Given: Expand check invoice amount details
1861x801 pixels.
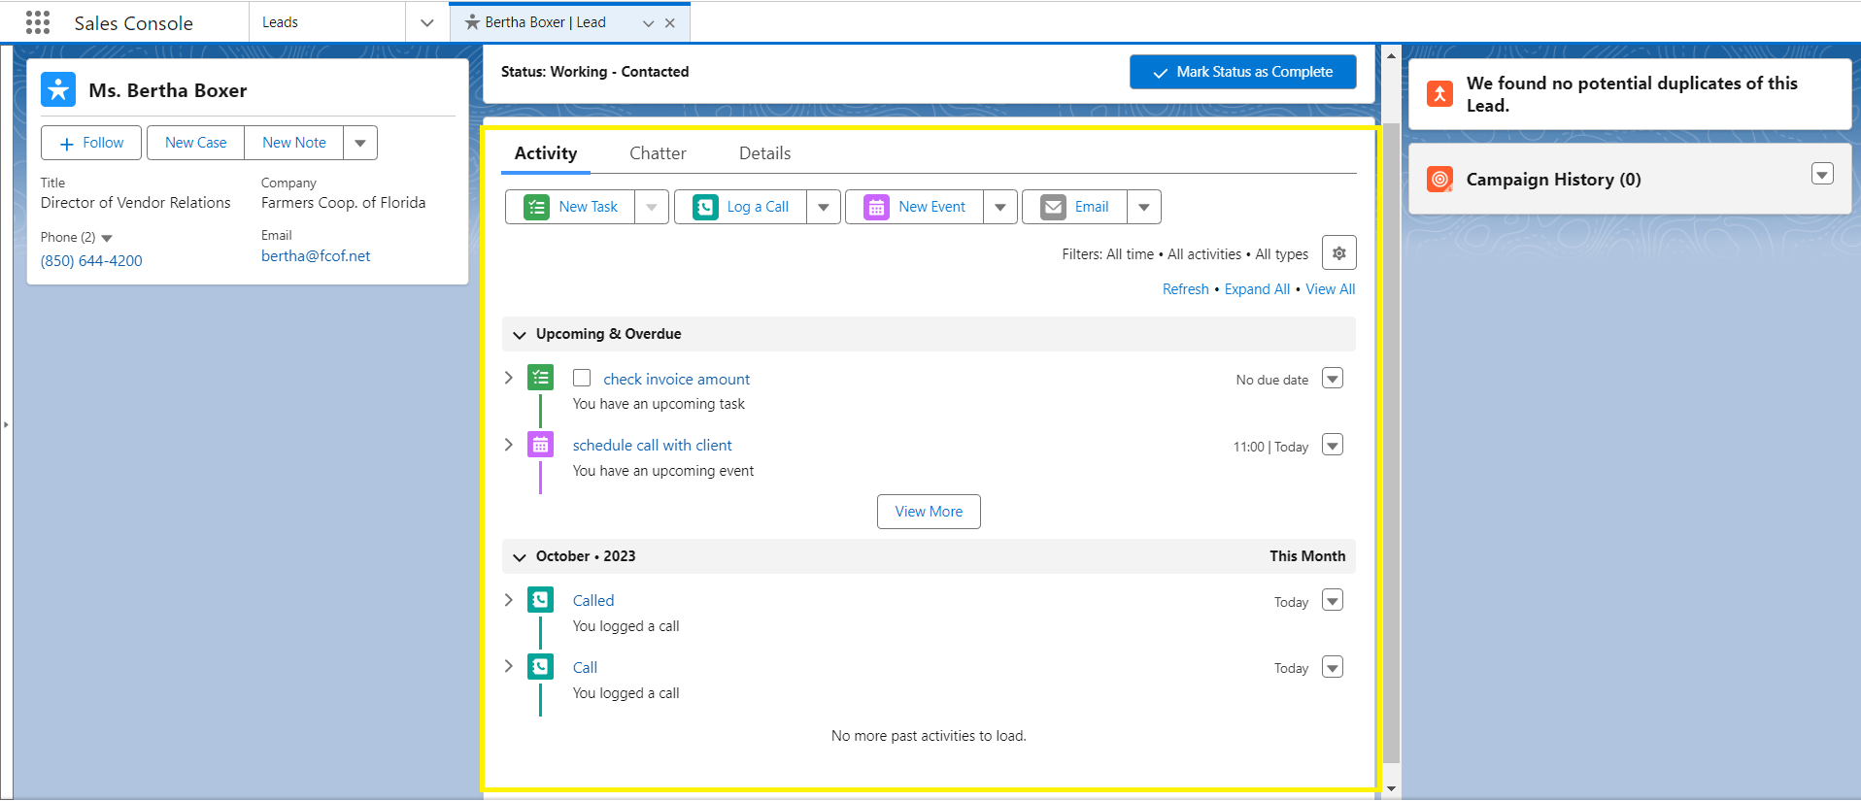Looking at the screenshot, I should pos(509,377).
